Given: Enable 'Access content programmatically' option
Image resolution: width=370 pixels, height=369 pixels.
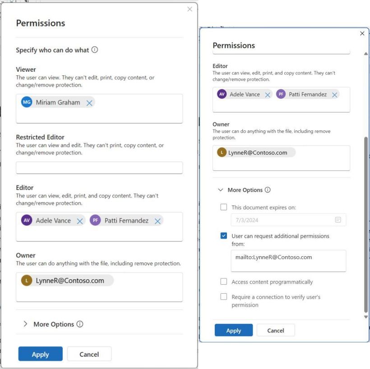Looking at the screenshot, I should tap(224, 282).
